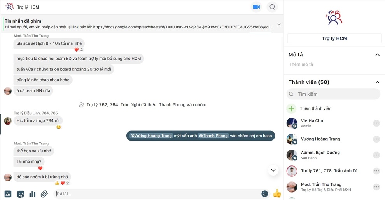Open the message search magnifier icon
Image resolution: width=385 pixels, height=200 pixels.
click(272, 7)
